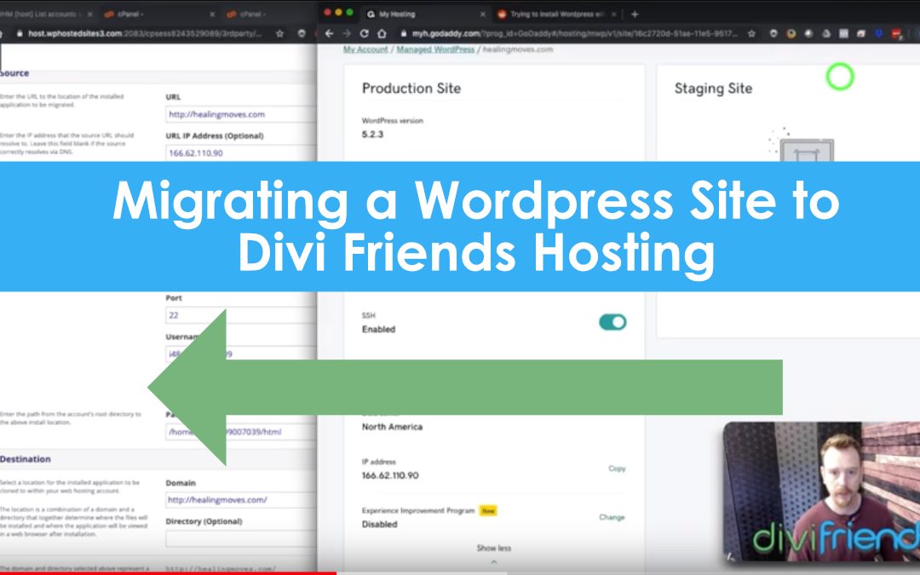Click lock icon in GoDaddy address bar

[403, 34]
